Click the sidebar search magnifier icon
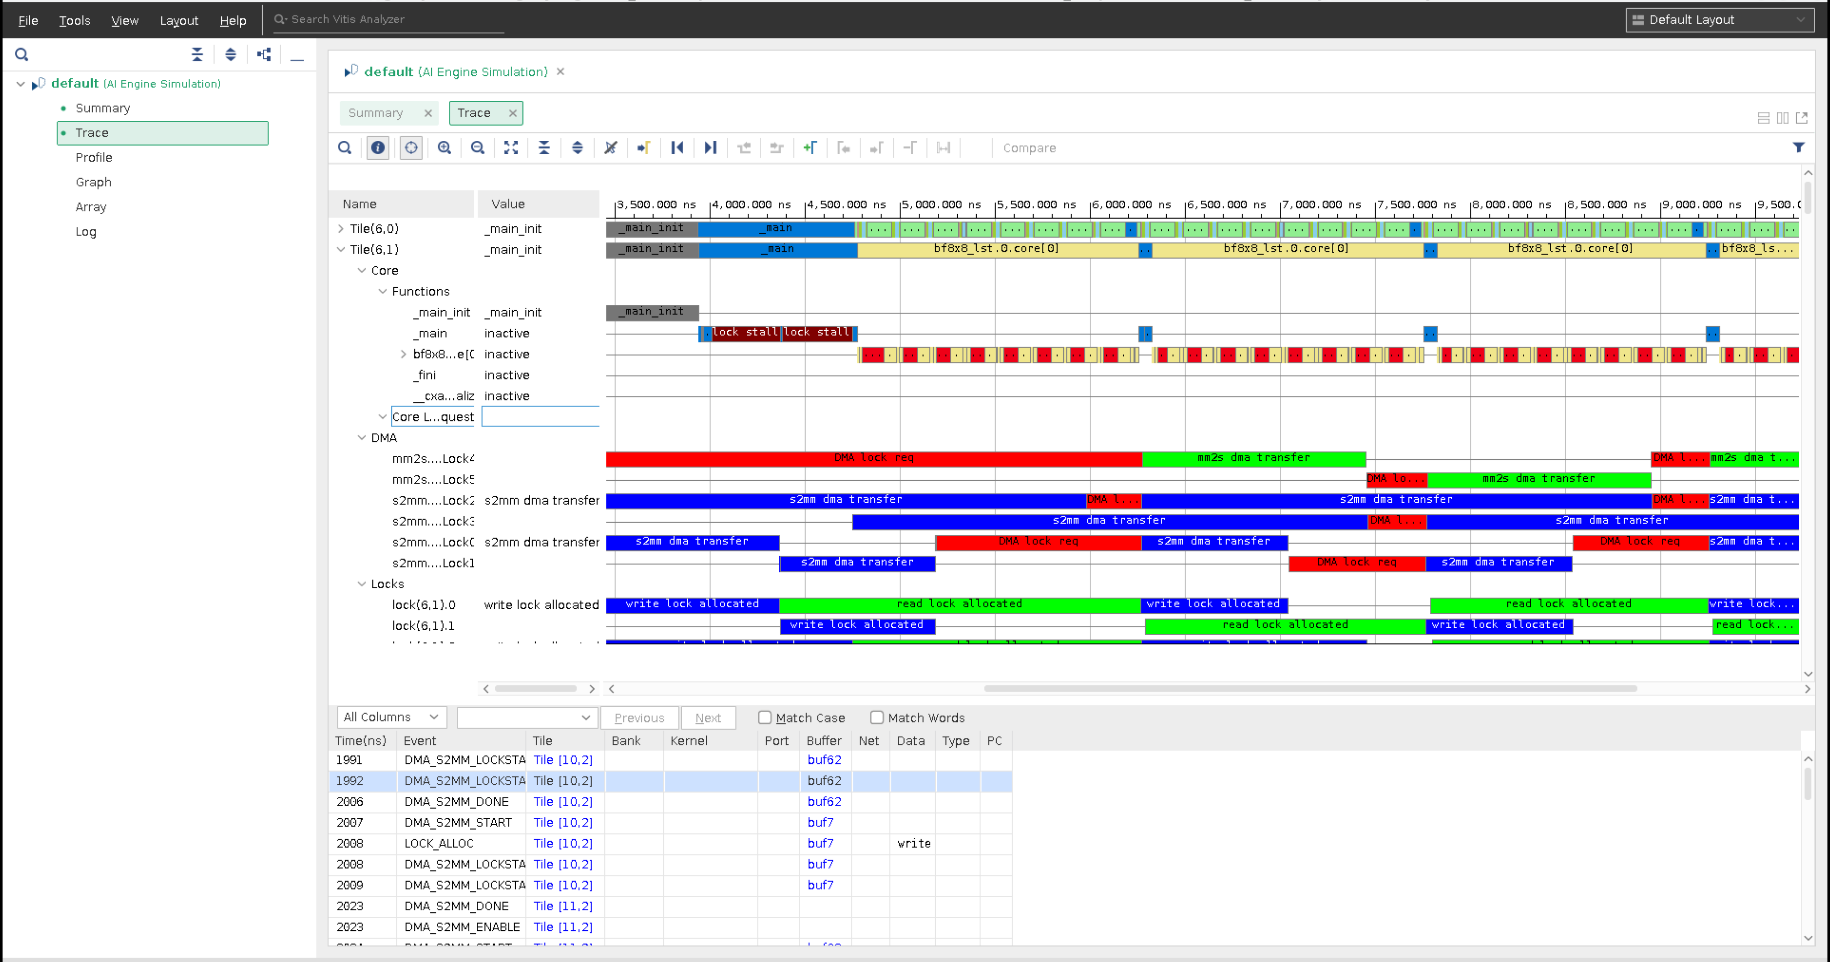 point(22,54)
